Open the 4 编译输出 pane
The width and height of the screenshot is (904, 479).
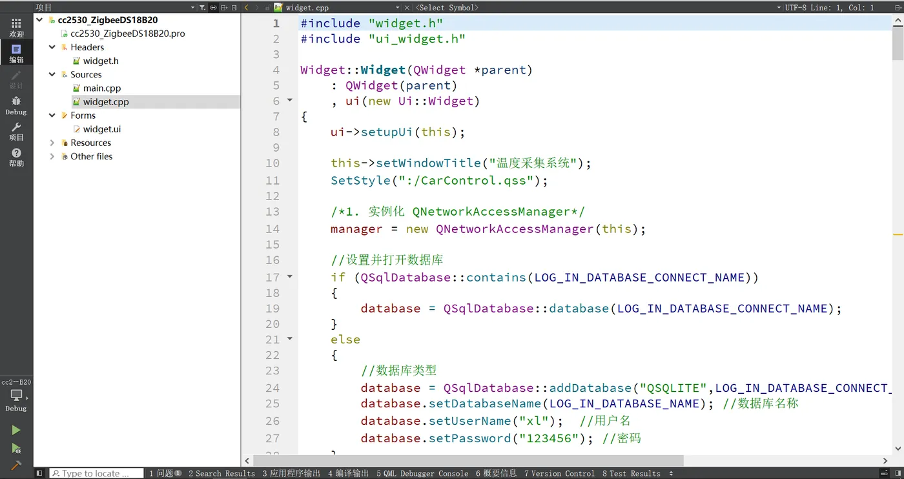(349, 473)
